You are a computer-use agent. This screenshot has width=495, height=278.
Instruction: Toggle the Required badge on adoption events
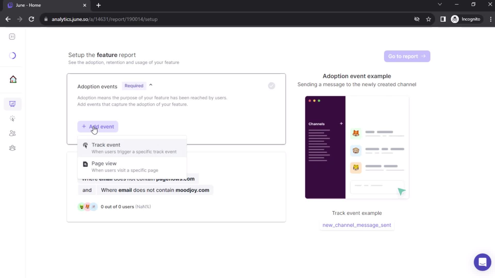point(134,85)
